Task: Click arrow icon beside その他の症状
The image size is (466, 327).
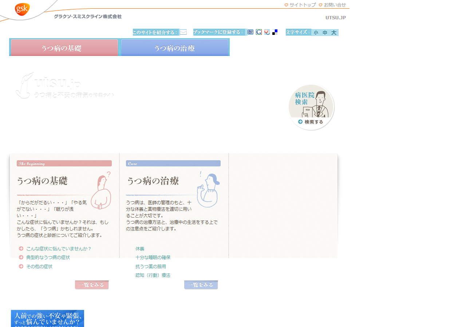Action: click(x=21, y=266)
